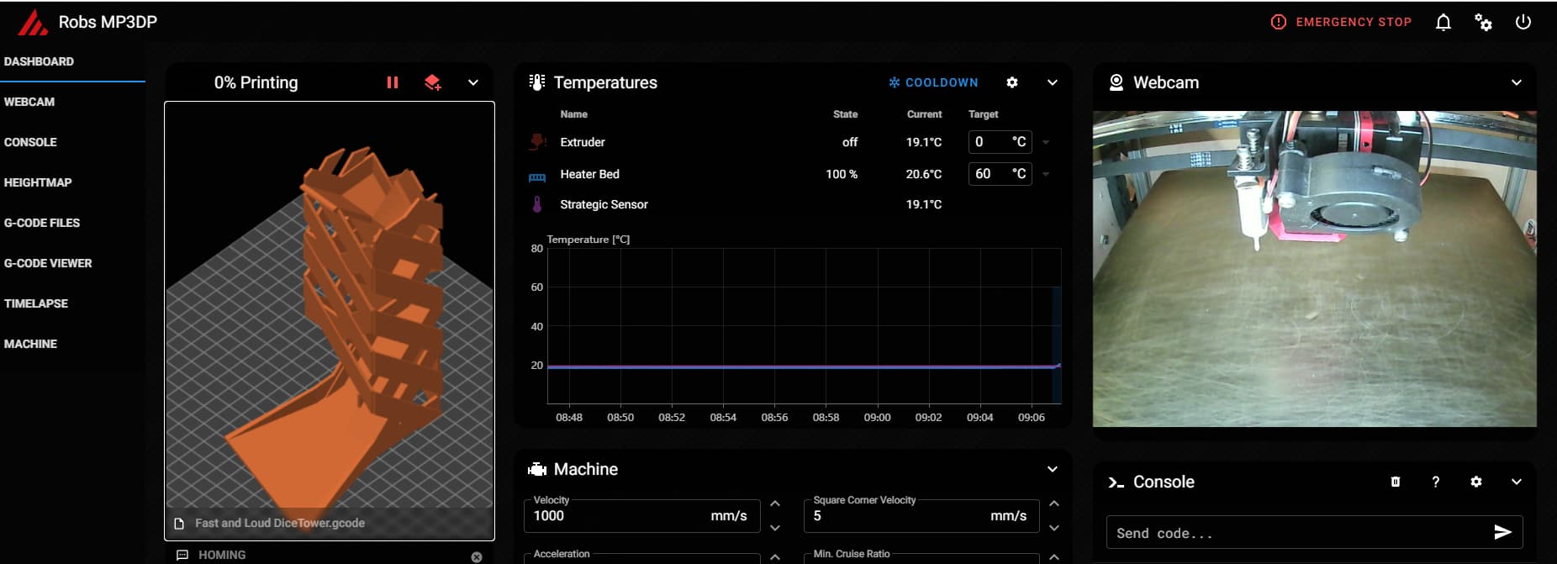This screenshot has height=564, width=1557.
Task: Click the Cooldown button
Action: [933, 82]
